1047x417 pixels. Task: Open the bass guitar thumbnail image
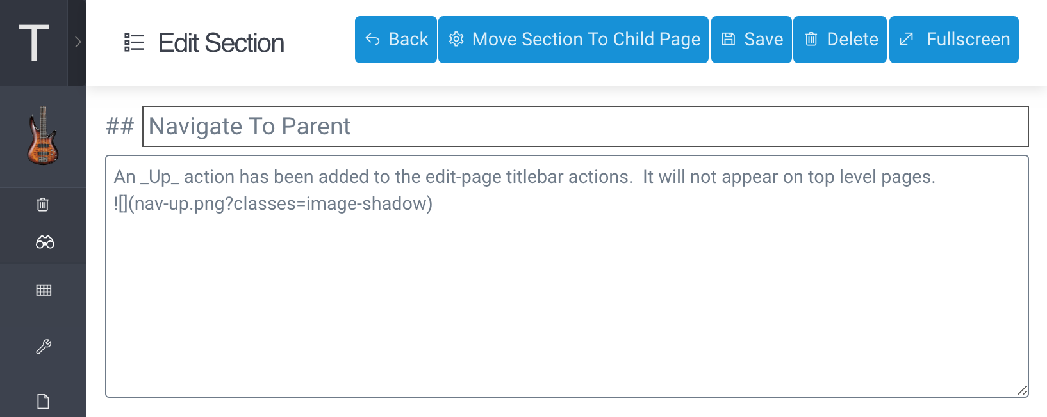tap(43, 136)
